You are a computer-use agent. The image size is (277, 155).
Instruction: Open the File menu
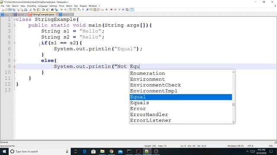click(x=3, y=6)
